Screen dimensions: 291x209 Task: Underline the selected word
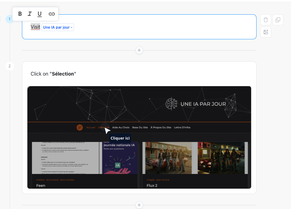[40, 14]
